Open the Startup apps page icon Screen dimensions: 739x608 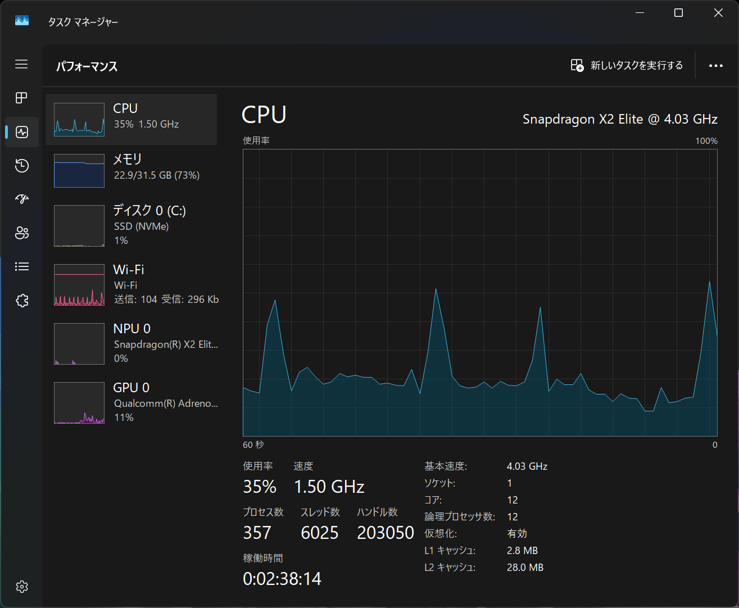[21, 199]
